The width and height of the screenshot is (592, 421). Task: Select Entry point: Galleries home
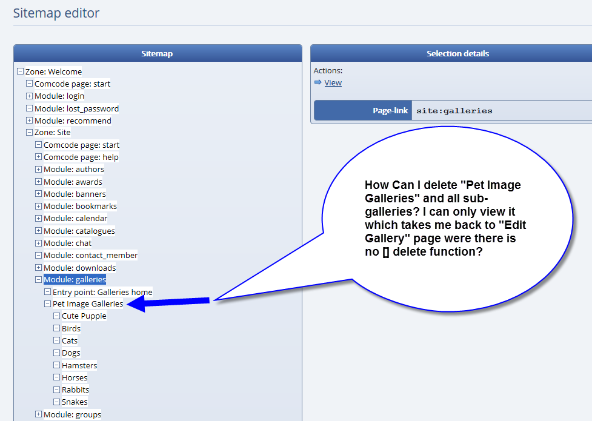pyautogui.click(x=102, y=292)
